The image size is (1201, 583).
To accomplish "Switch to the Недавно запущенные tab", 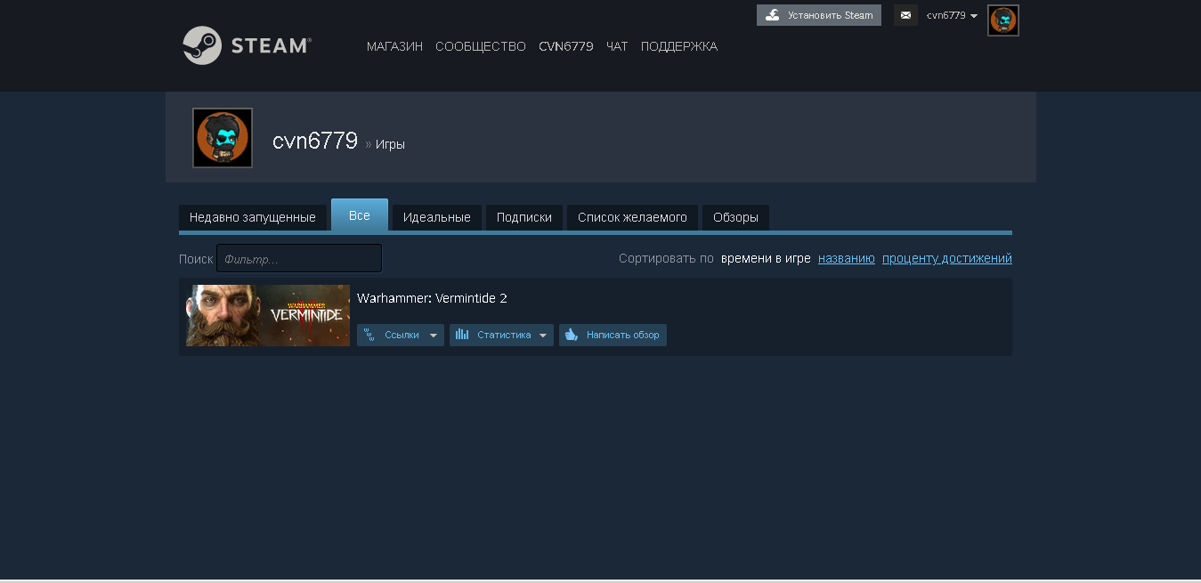I will coord(253,217).
